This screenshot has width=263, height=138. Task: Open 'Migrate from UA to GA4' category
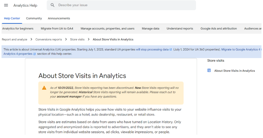coord(57,29)
